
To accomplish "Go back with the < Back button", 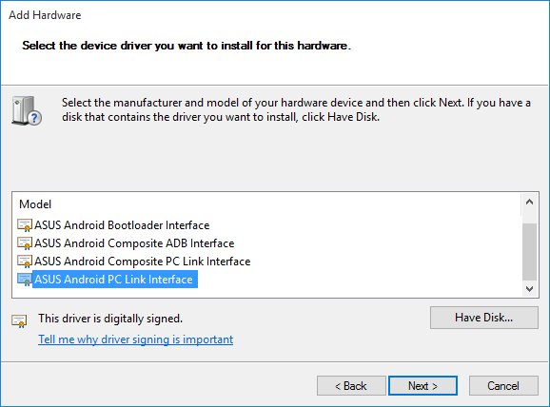I will pos(351,386).
